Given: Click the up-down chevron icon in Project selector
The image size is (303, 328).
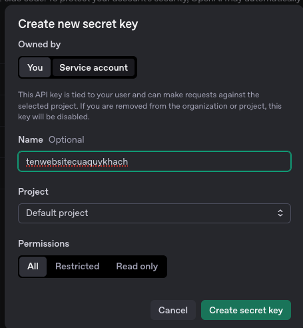Looking at the screenshot, I should pos(280,213).
